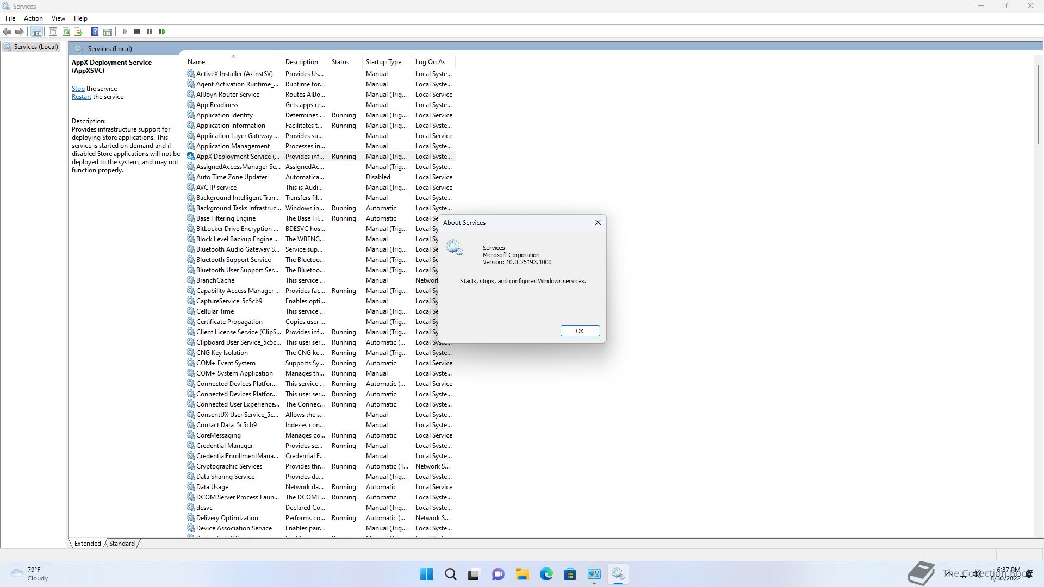Open Task View from the taskbar

[474, 574]
